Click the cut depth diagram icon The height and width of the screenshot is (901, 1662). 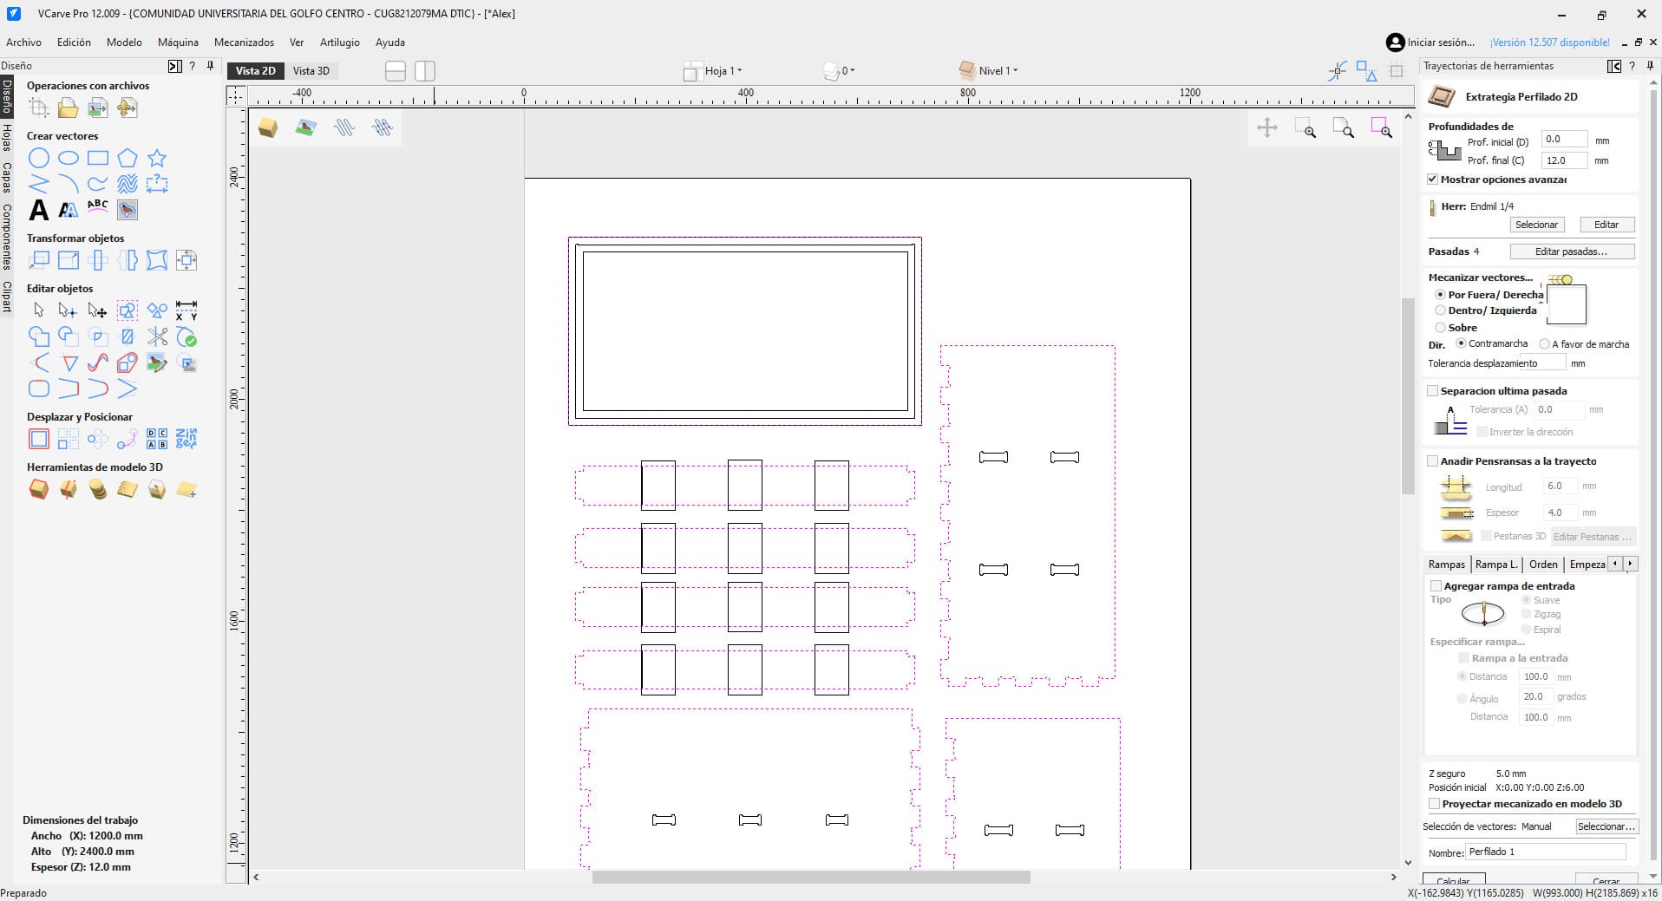(1444, 151)
